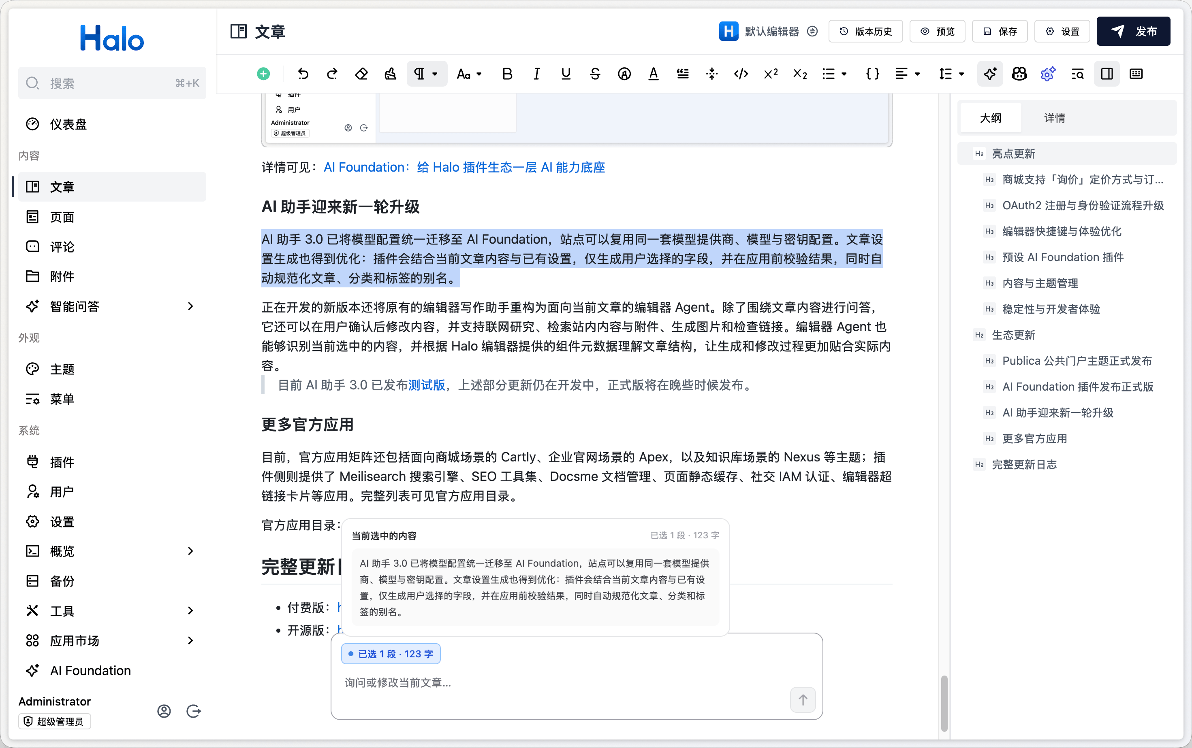1192x748 pixels.
Task: Toggle the AI sparkle assistant in toolbar
Action: (x=990, y=74)
